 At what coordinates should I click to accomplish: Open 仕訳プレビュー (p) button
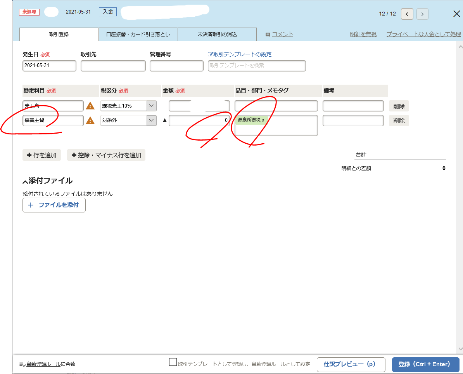[x=351, y=364]
